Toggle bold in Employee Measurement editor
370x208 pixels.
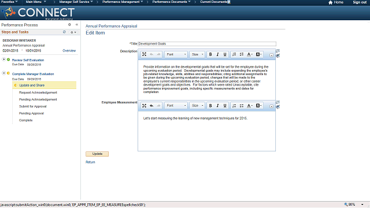point(210,105)
